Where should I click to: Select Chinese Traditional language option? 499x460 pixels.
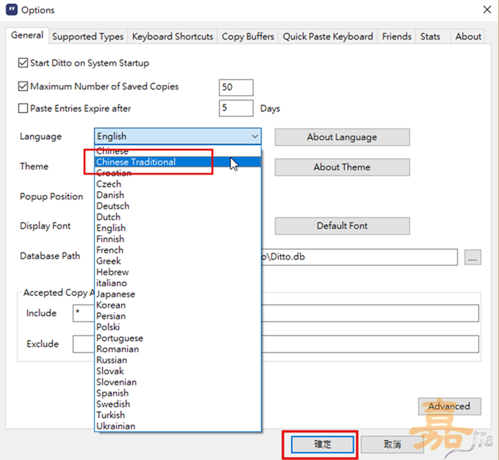(x=178, y=161)
